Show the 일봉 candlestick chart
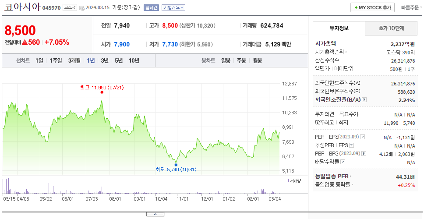The width and height of the screenshot is (424, 219). point(226,60)
